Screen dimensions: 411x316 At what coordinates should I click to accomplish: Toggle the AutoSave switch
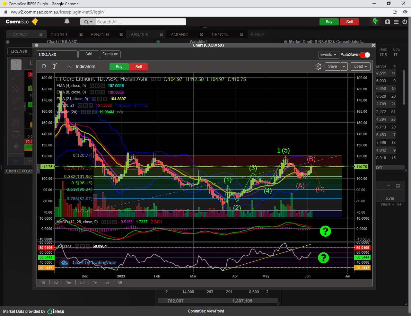pyautogui.click(x=365, y=55)
